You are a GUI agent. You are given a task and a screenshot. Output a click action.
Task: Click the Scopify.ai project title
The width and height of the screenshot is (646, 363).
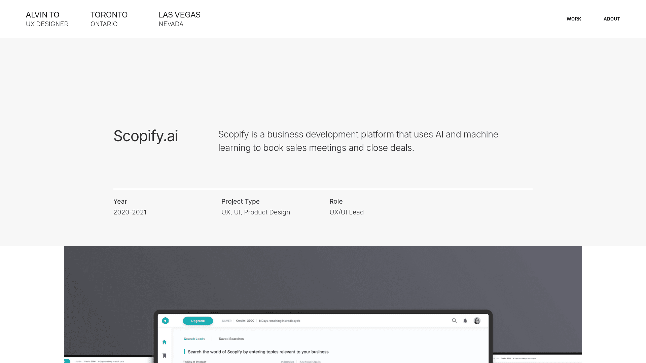(x=146, y=136)
